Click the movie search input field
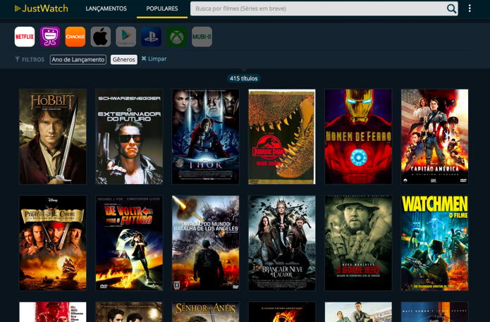The height and width of the screenshot is (322, 490). [x=324, y=8]
